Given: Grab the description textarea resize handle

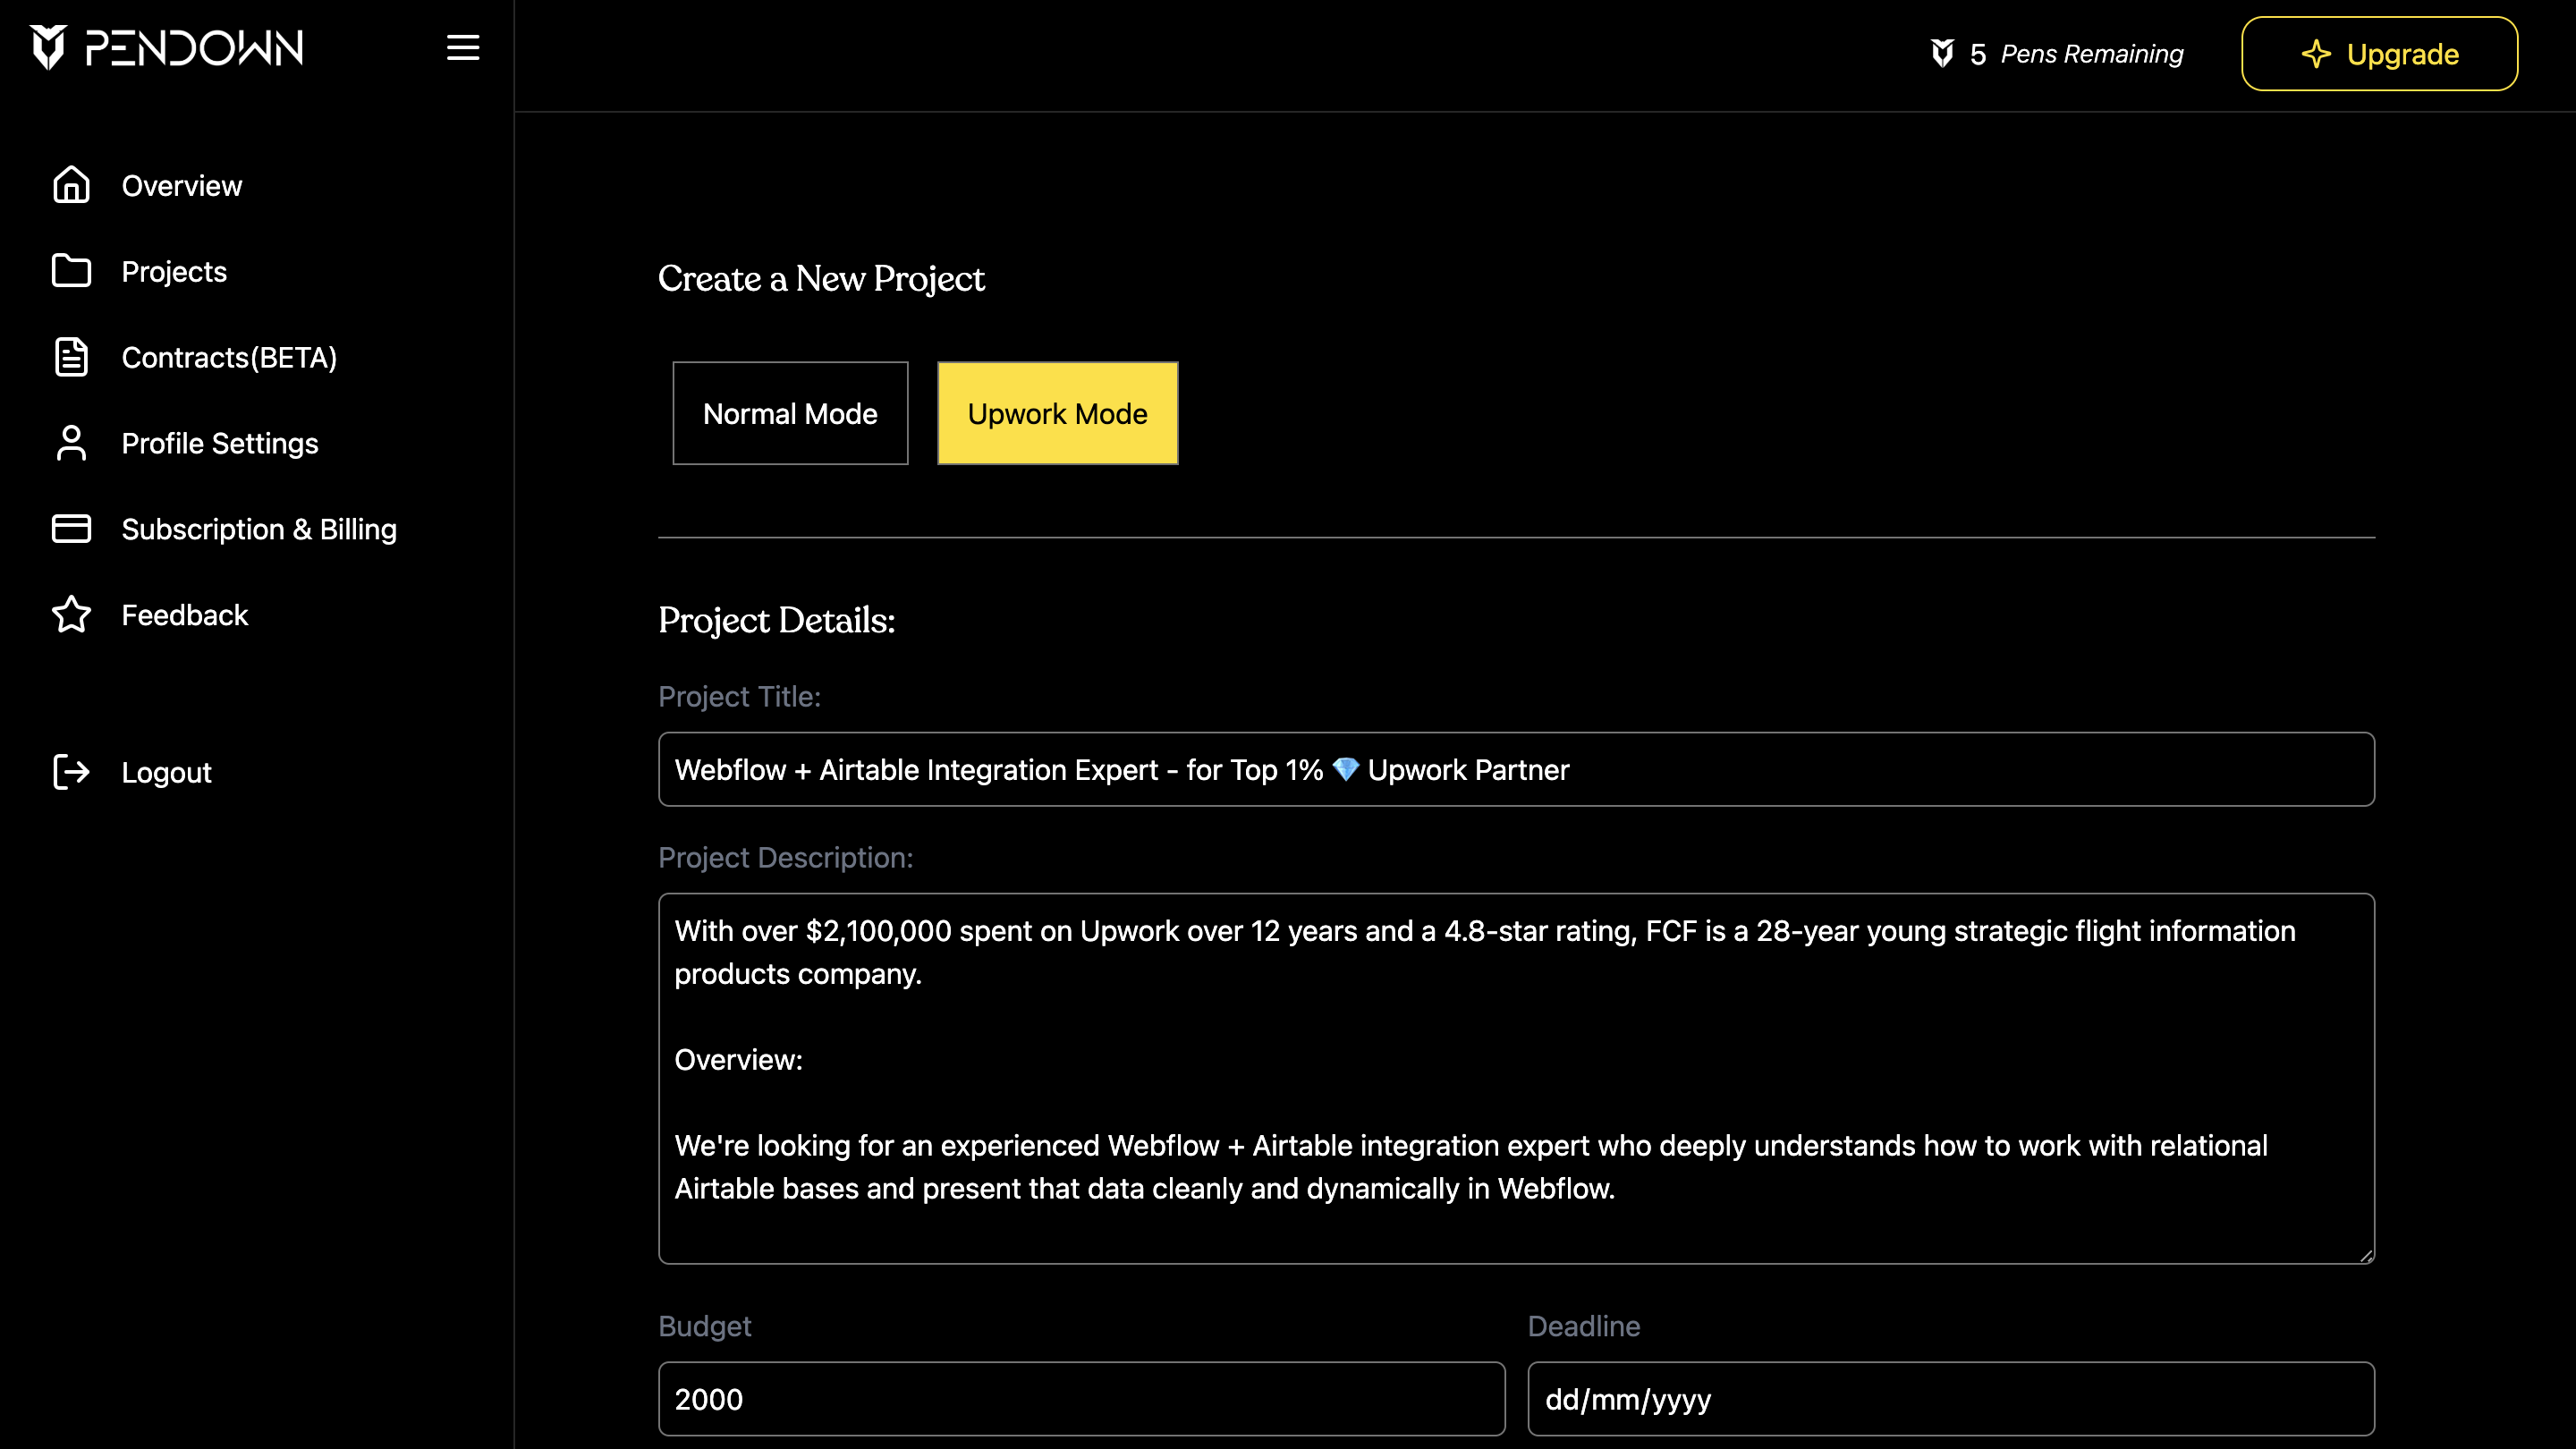Looking at the screenshot, I should pos(2365,1256).
